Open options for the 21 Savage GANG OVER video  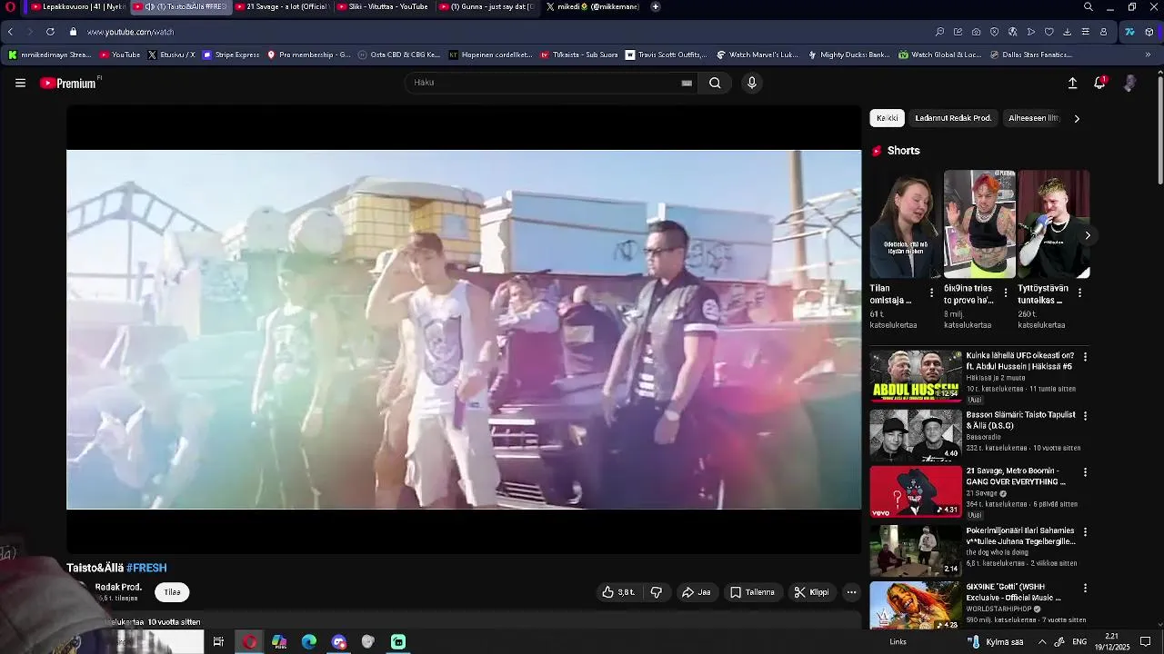(x=1085, y=472)
